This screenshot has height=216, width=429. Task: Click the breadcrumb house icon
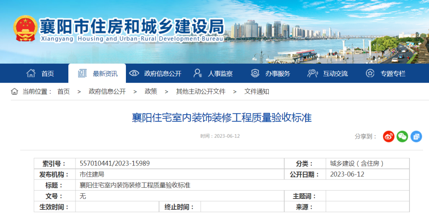[15, 91]
